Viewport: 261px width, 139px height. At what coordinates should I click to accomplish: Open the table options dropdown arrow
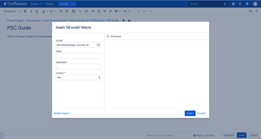pyautogui.click(x=120, y=11)
